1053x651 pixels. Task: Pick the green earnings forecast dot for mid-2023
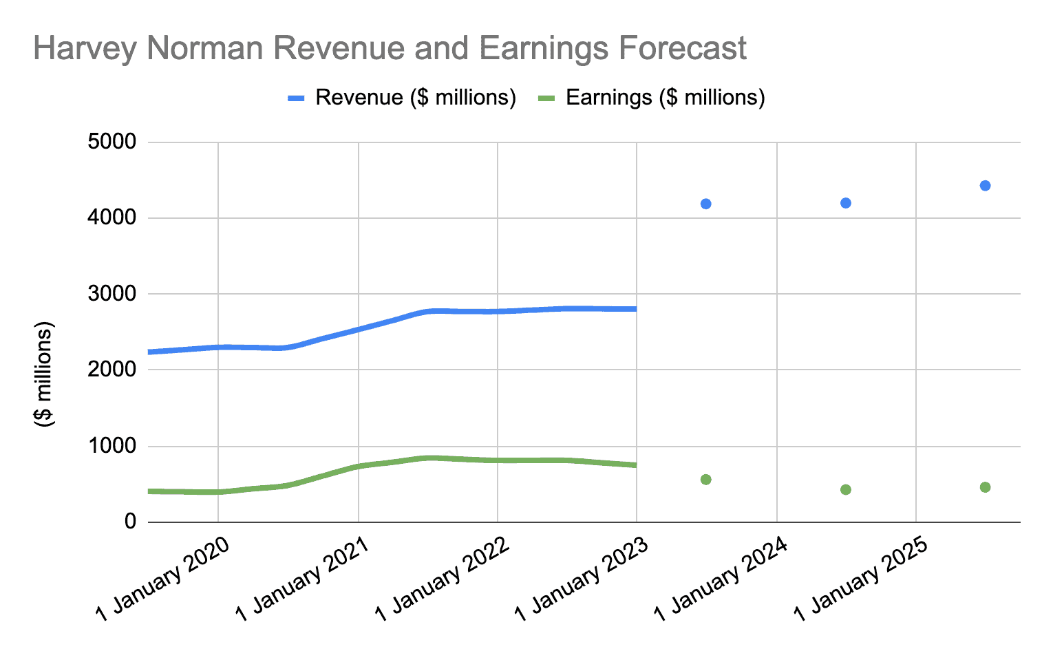click(x=705, y=480)
